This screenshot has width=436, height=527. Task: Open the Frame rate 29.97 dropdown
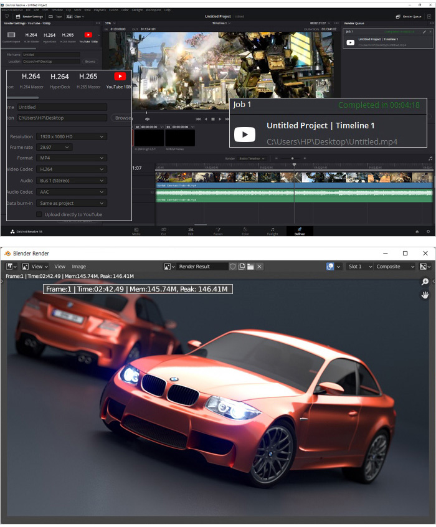(54, 147)
